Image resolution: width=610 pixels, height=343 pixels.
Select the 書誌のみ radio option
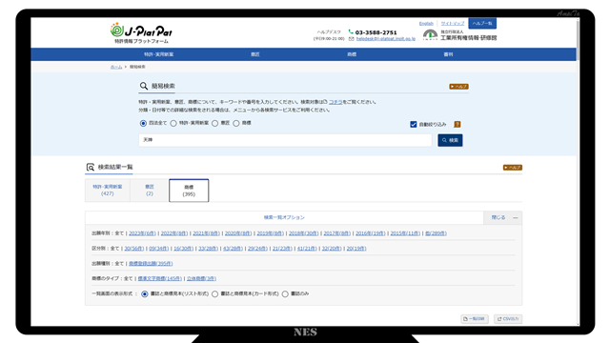click(285, 294)
